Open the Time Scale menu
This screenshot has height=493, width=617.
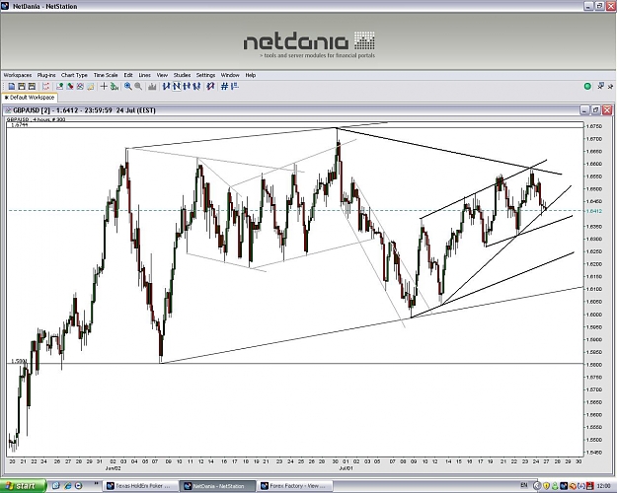106,75
